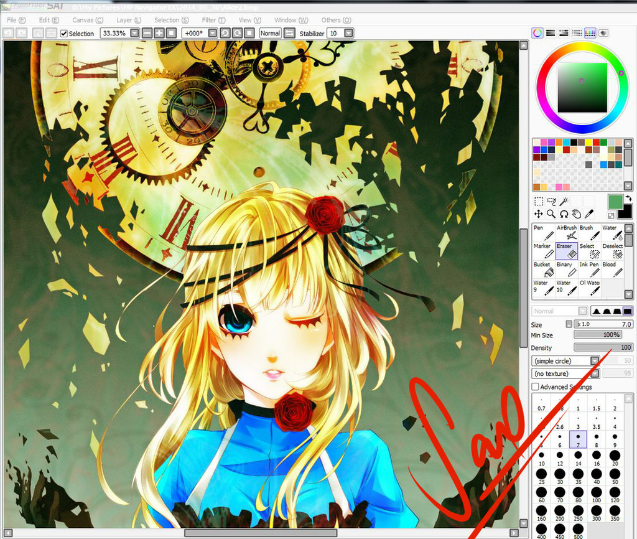637x539 pixels.
Task: Click the horizontal canvas scrollbar
Action: pyautogui.click(x=261, y=533)
